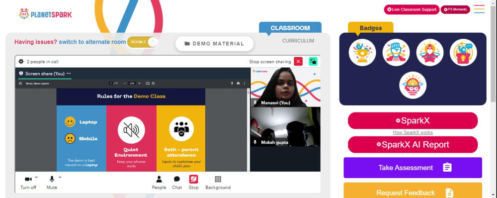The width and height of the screenshot is (497, 198).
Task: Select Moksh gupta video tile
Action: 285,126
